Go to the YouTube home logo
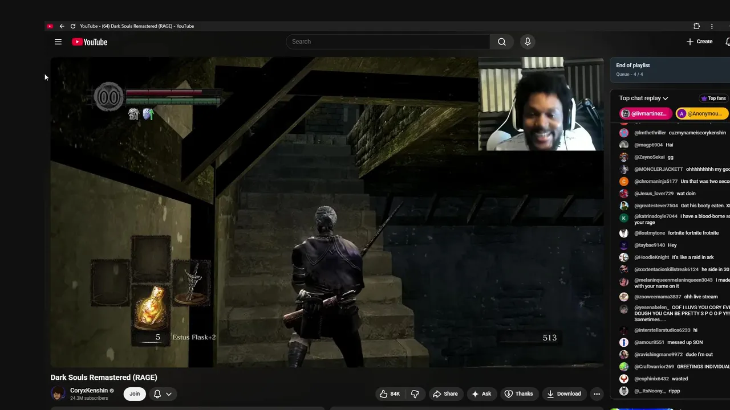 click(x=90, y=42)
